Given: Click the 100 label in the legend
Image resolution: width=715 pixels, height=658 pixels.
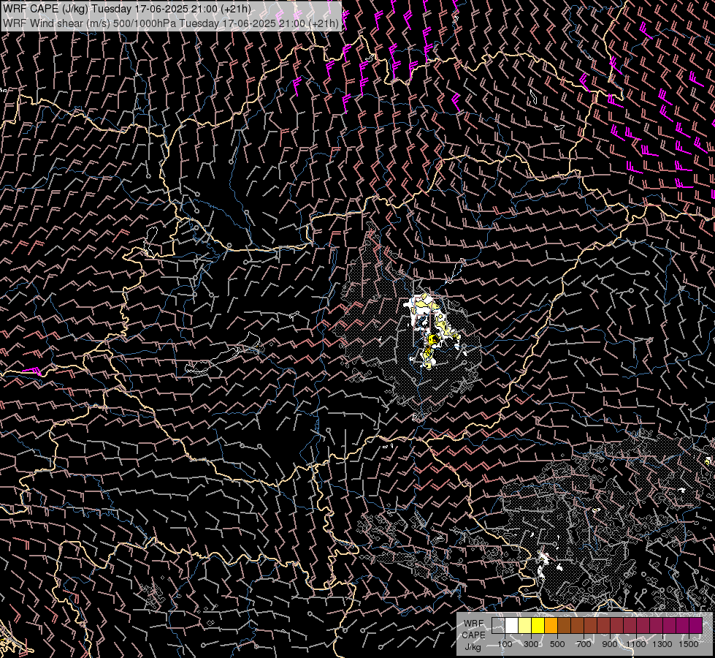Looking at the screenshot, I should [x=505, y=644].
